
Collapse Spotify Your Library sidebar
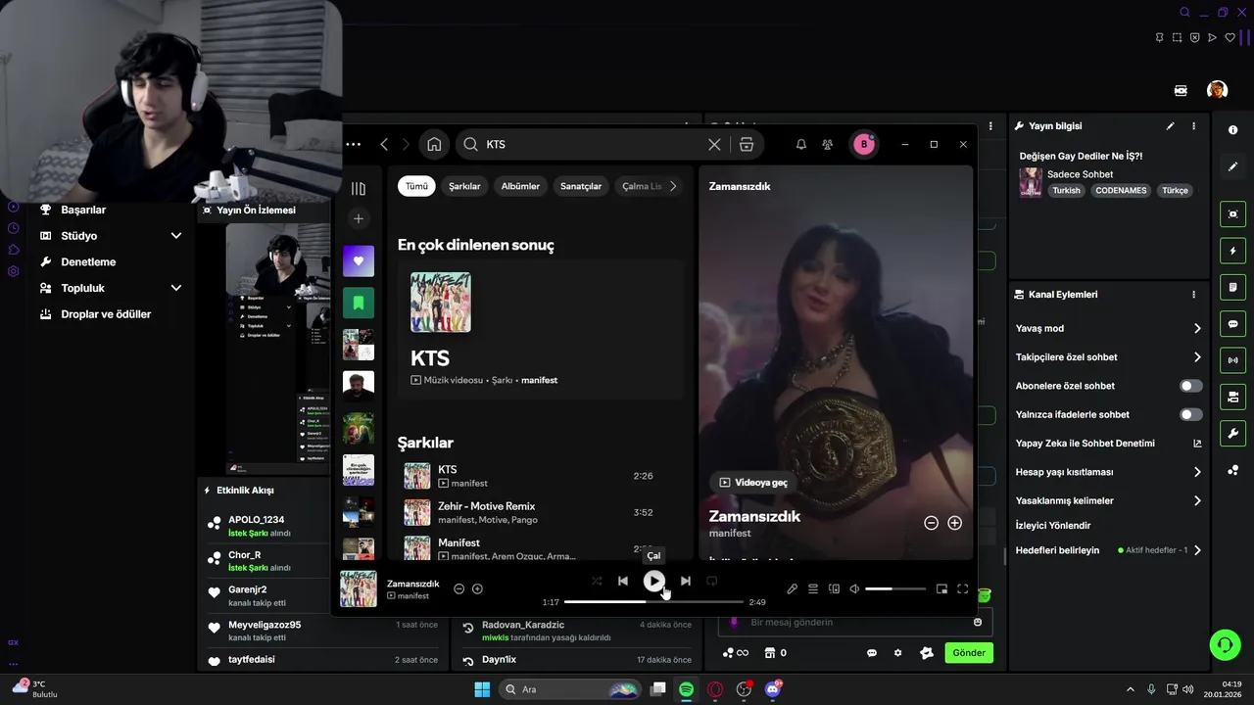359,188
